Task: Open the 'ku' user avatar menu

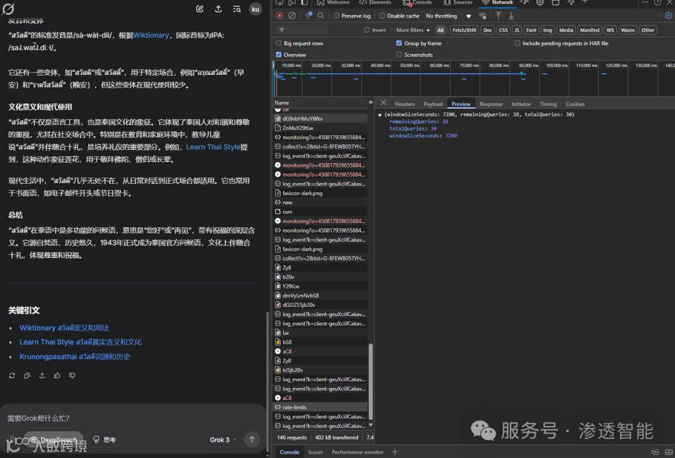Action: (255, 9)
